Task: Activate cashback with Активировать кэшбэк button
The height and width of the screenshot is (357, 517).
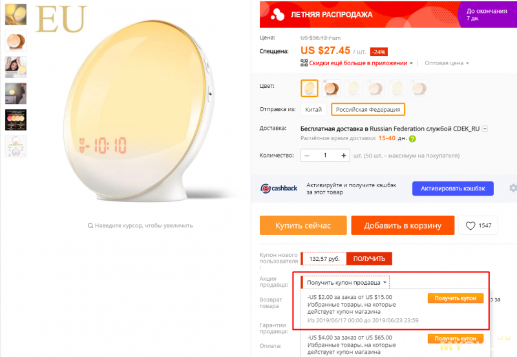Action: point(453,189)
